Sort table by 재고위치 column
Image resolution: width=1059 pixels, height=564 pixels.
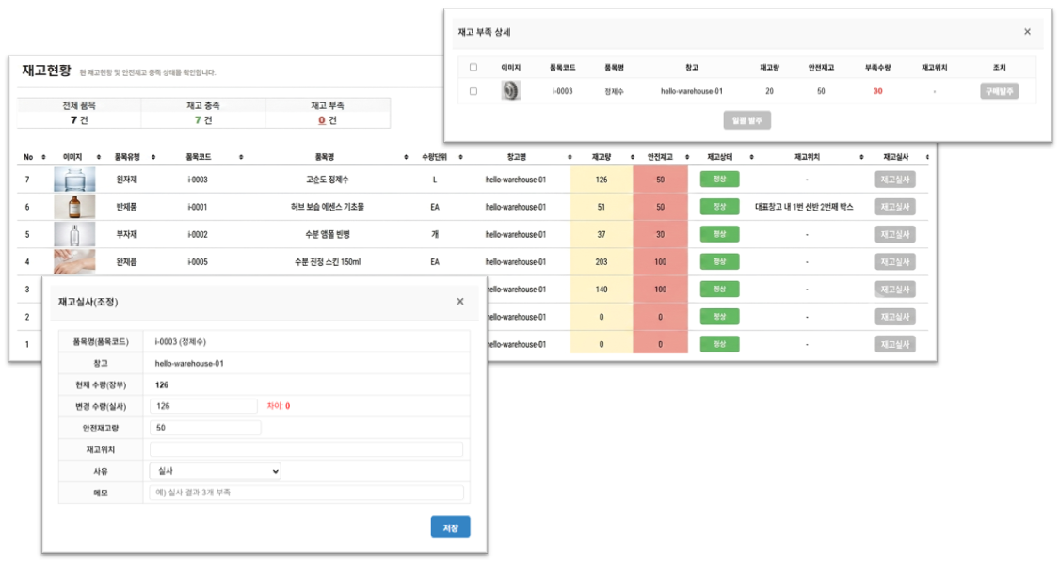(861, 157)
